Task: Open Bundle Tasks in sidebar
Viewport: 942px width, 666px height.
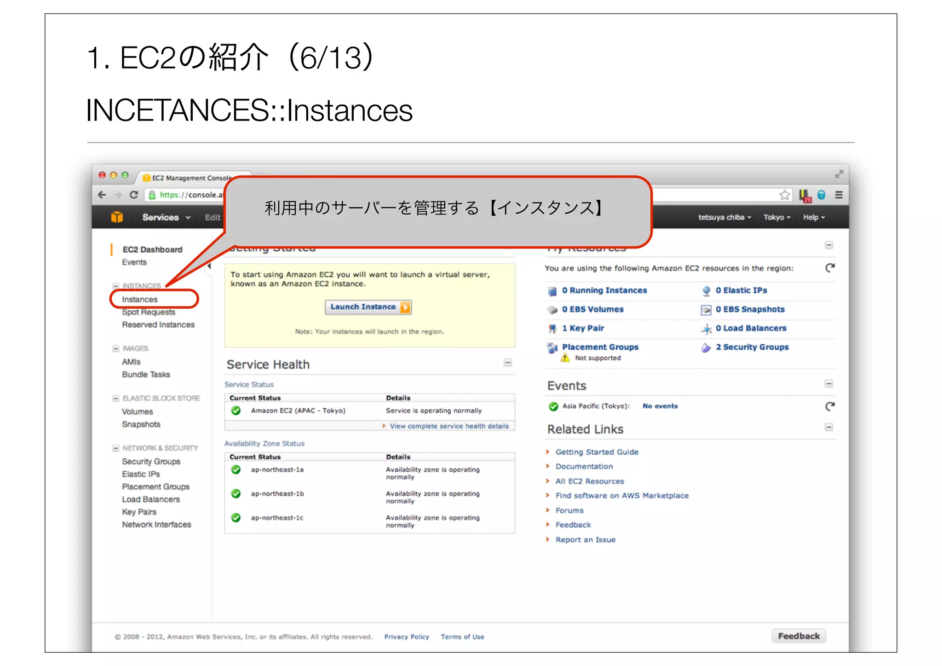Action: (146, 375)
